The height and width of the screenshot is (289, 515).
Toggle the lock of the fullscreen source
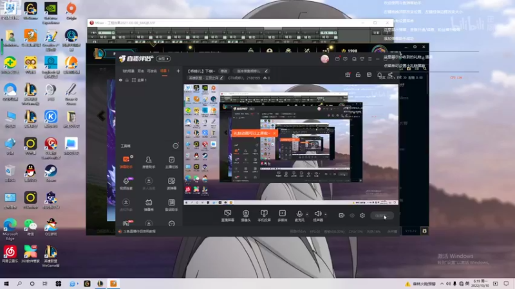(127, 80)
